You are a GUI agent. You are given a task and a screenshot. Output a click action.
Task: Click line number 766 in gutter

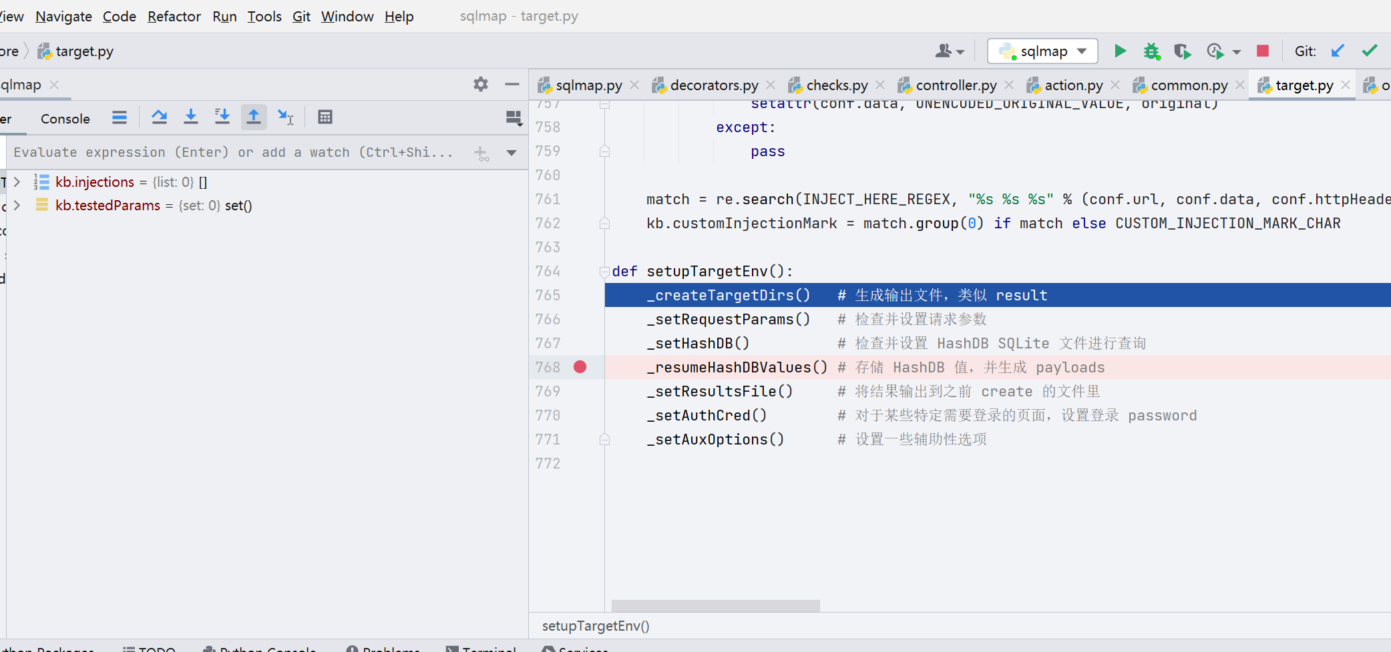tap(548, 320)
